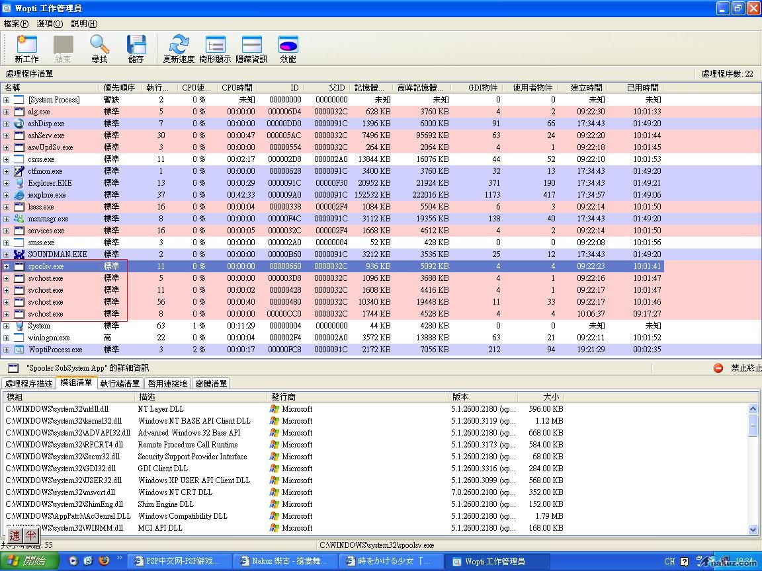762x571 pixels.
Task: Select the 模組清單 tab
Action: point(76,383)
